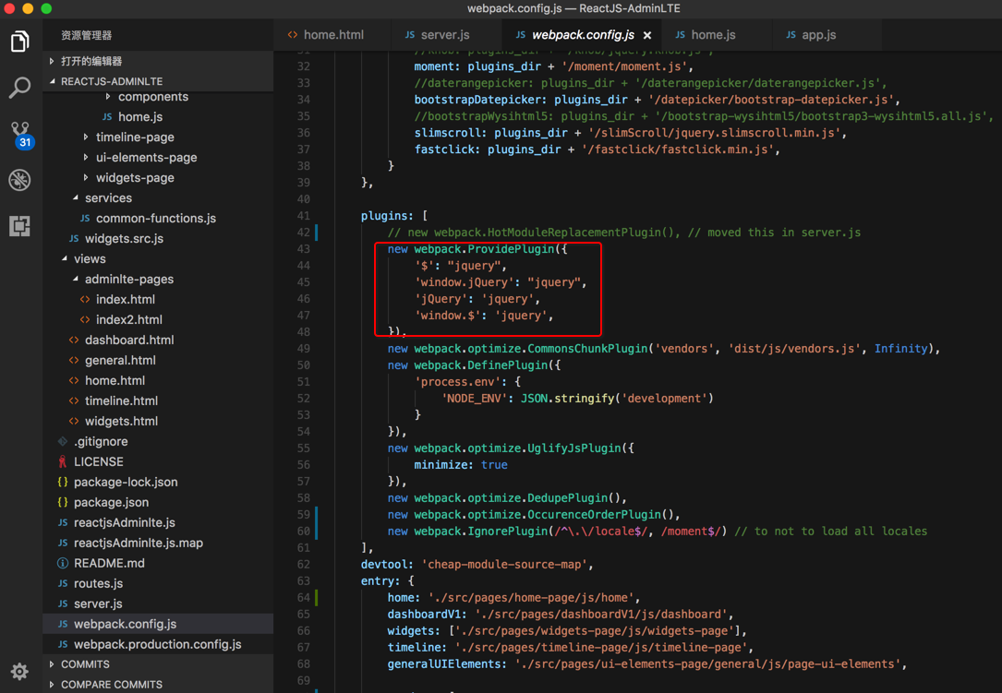This screenshot has height=693, width=1002.
Task: Close the webpack.config.js editor tab
Action: point(647,35)
